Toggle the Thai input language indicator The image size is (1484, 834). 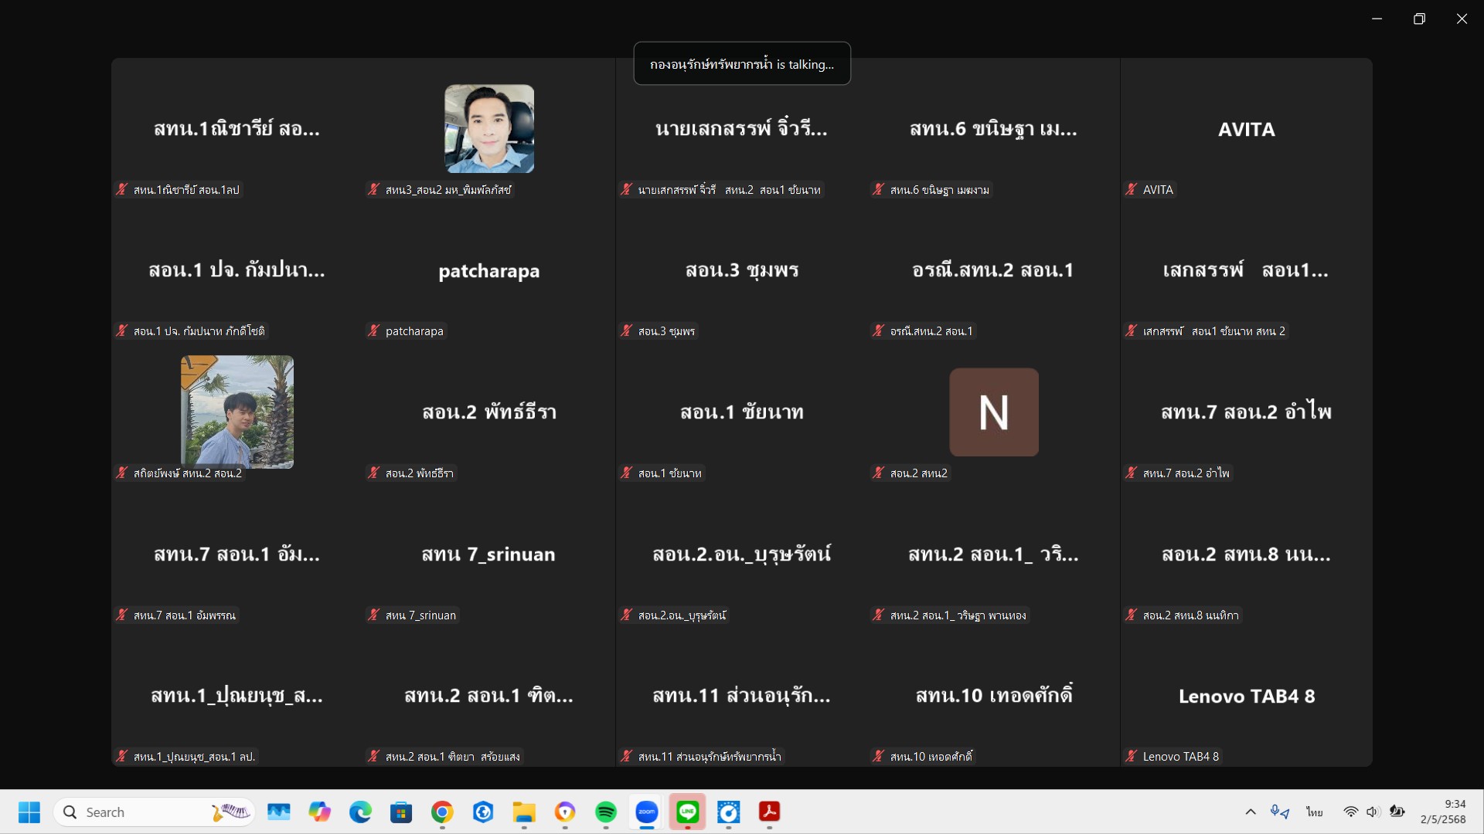click(1314, 812)
